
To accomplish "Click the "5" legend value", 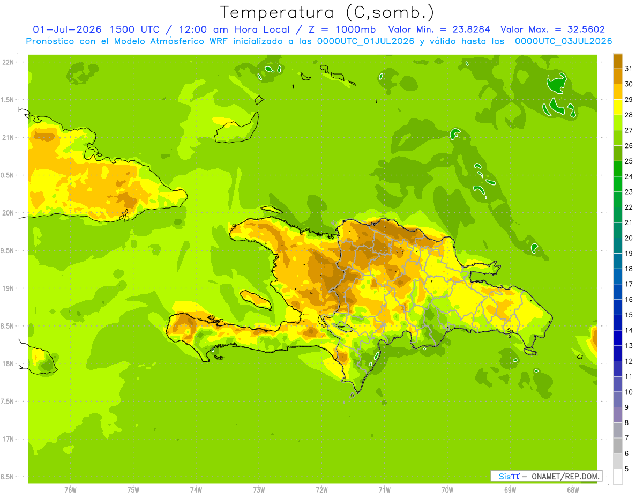I will tap(627, 469).
